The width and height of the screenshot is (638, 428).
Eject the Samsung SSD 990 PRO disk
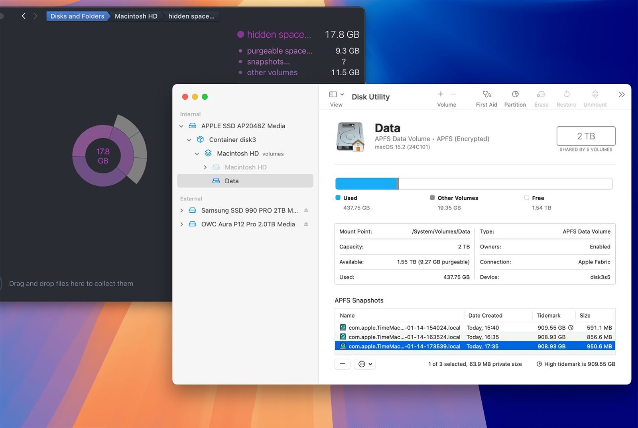pyautogui.click(x=306, y=210)
